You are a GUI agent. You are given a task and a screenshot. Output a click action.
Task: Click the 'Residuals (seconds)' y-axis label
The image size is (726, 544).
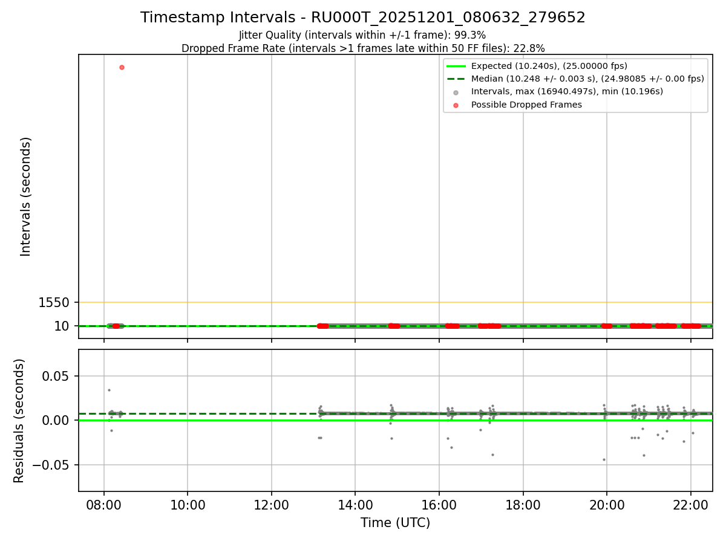click(19, 421)
